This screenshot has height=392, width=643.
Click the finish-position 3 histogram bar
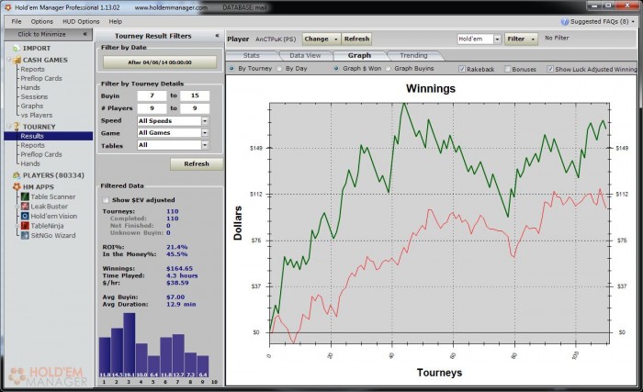tap(130, 345)
